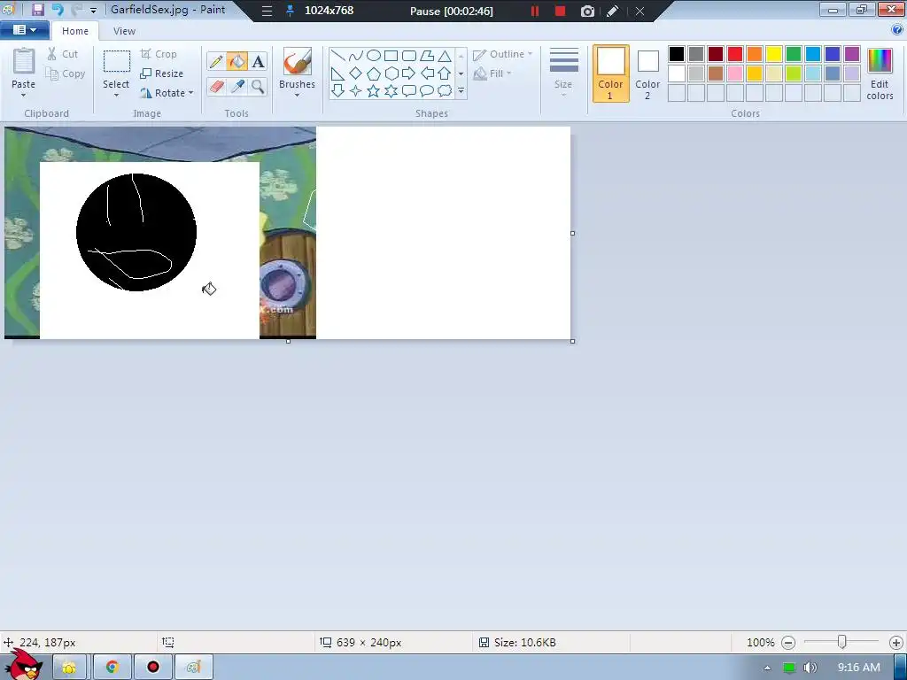Switch to the Home tab
This screenshot has height=680, width=907.
coord(75,31)
